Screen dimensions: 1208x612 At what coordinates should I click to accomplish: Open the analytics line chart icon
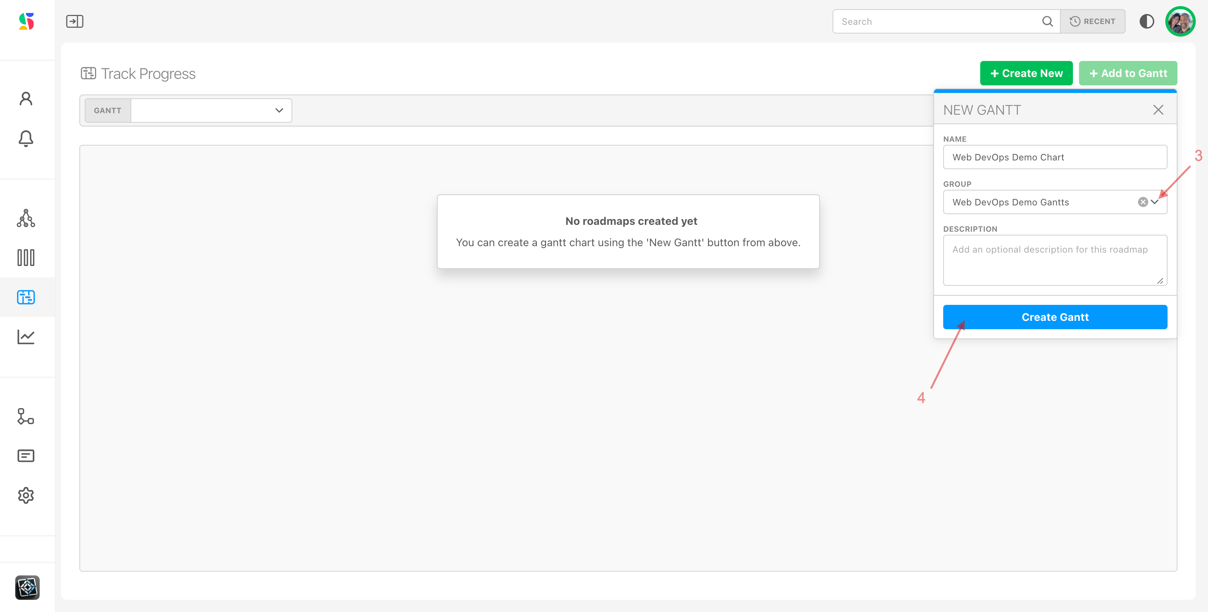[x=26, y=336]
